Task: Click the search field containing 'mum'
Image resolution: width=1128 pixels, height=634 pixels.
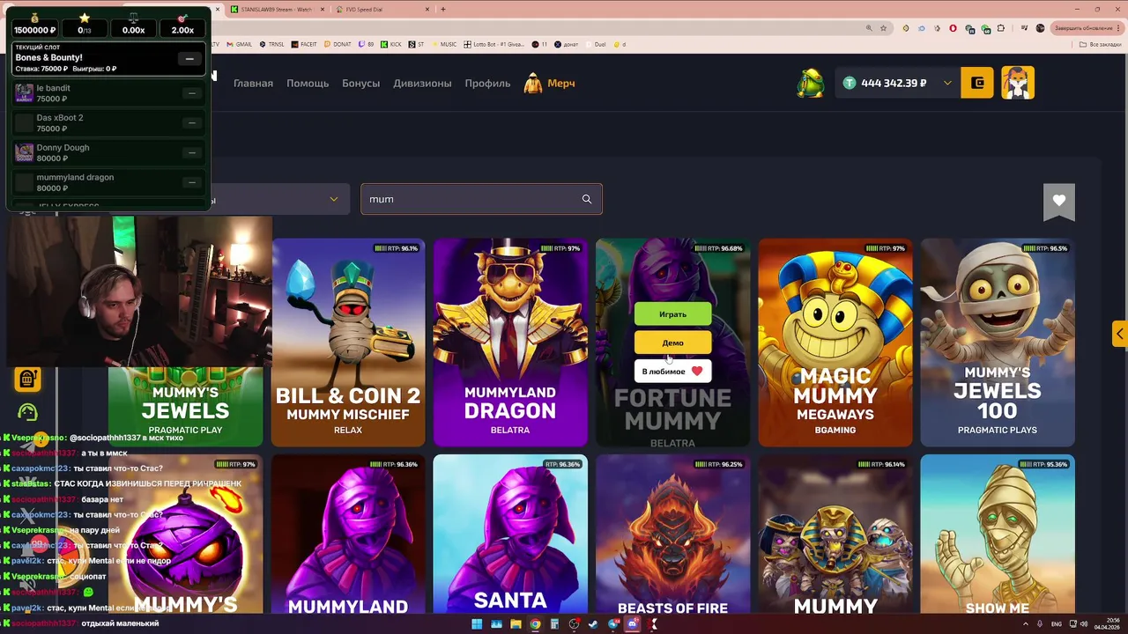Action: pyautogui.click(x=481, y=199)
